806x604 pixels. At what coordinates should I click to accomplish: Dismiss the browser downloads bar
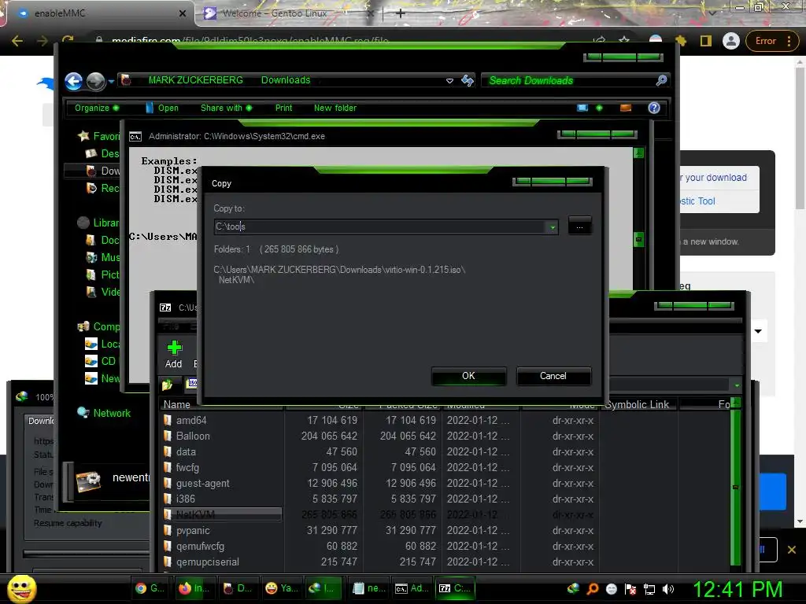pyautogui.click(x=792, y=550)
